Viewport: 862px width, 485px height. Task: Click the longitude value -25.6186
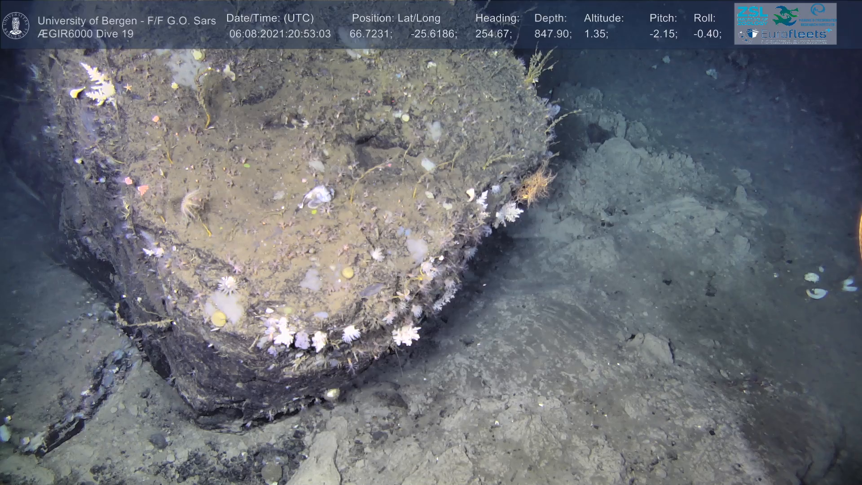[434, 34]
